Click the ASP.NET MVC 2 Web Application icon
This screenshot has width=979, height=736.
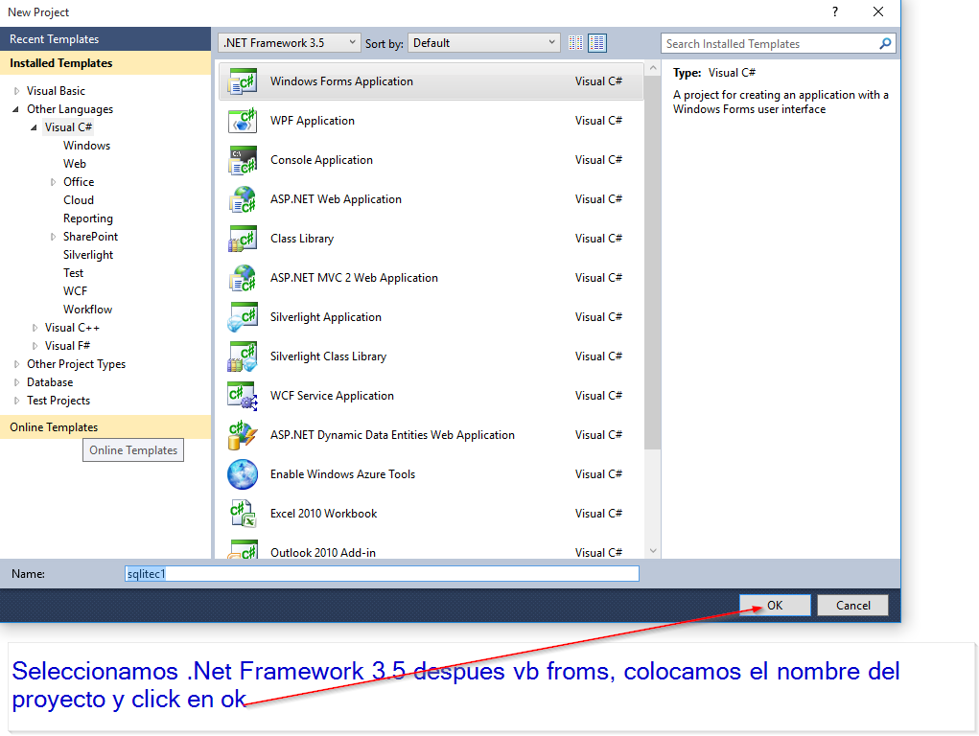[x=243, y=278]
